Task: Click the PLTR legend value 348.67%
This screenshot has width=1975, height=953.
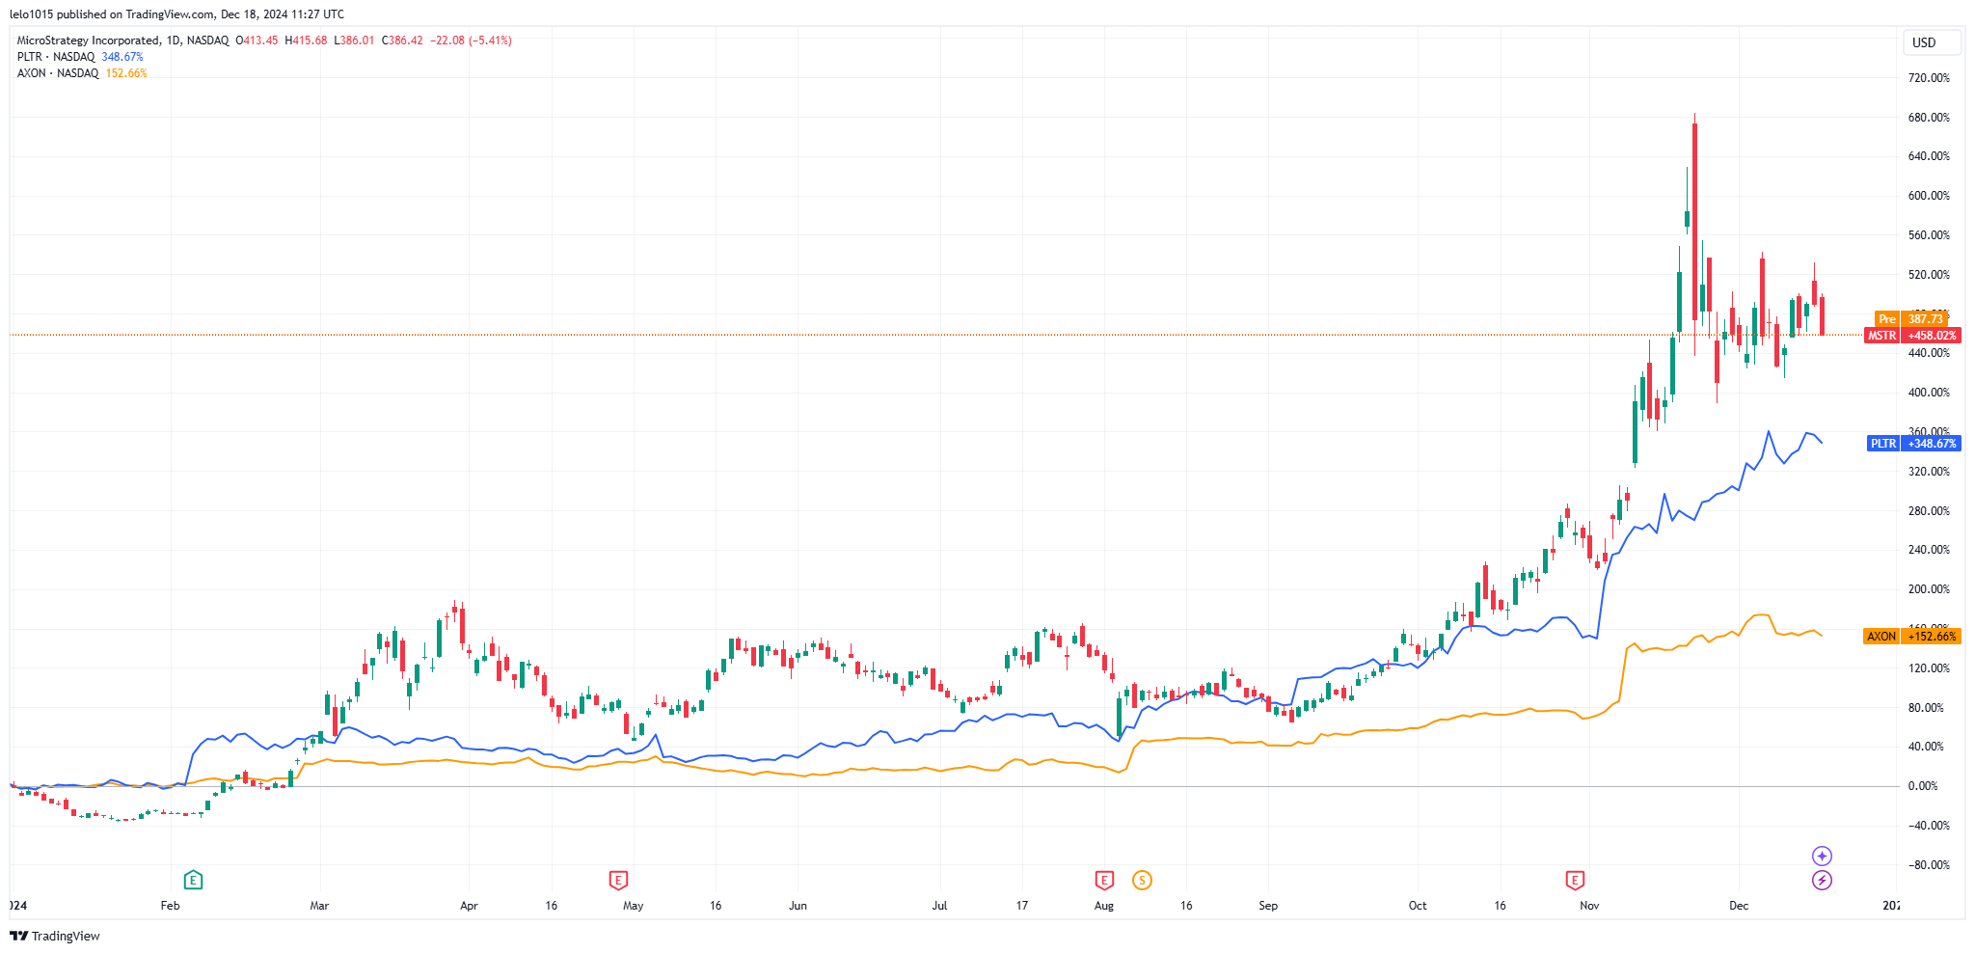Action: point(122,57)
